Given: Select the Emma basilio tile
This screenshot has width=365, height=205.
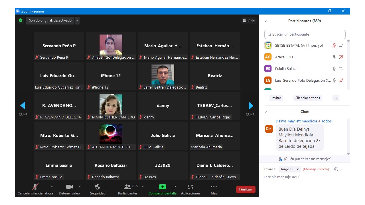Looking at the screenshot, I should tap(59, 165).
